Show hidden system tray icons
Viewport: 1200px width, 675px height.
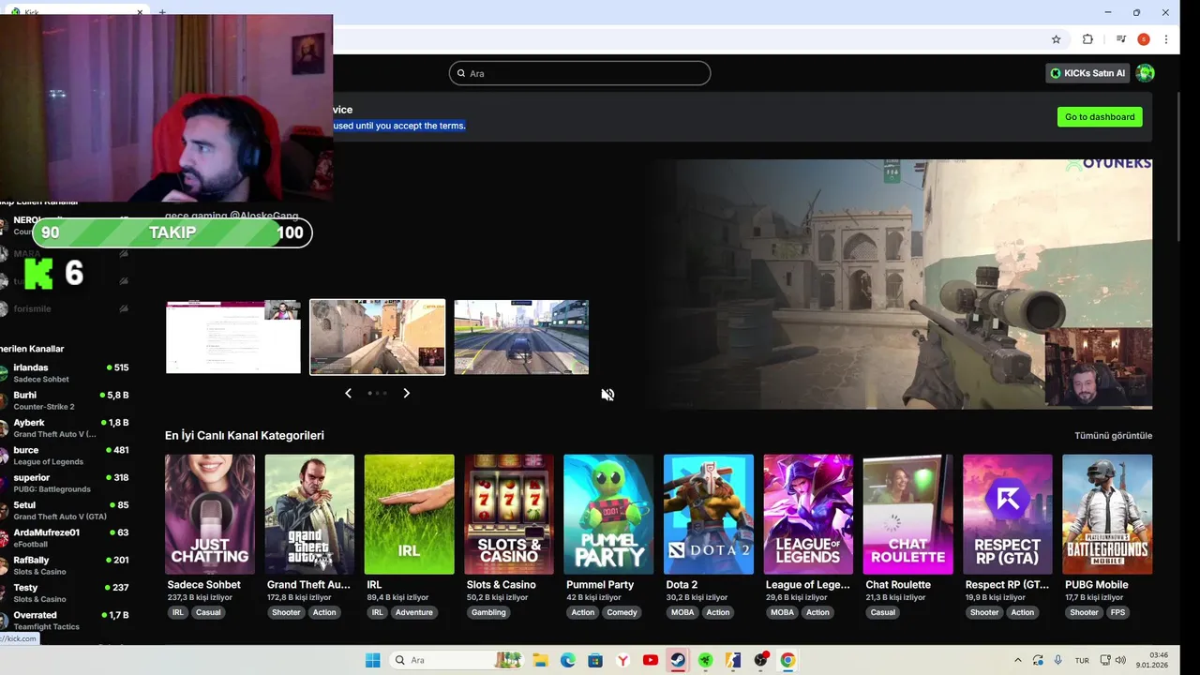pos(1018,660)
